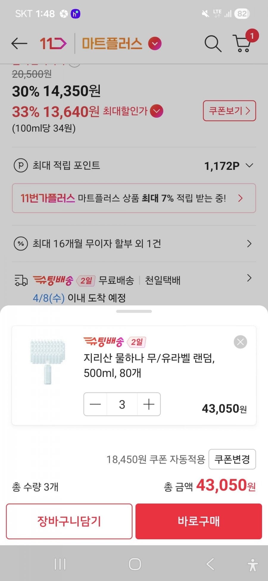The height and width of the screenshot is (581, 268).
Task: Expand 최대 적립 포인트 1,172P section
Action: tap(250, 165)
